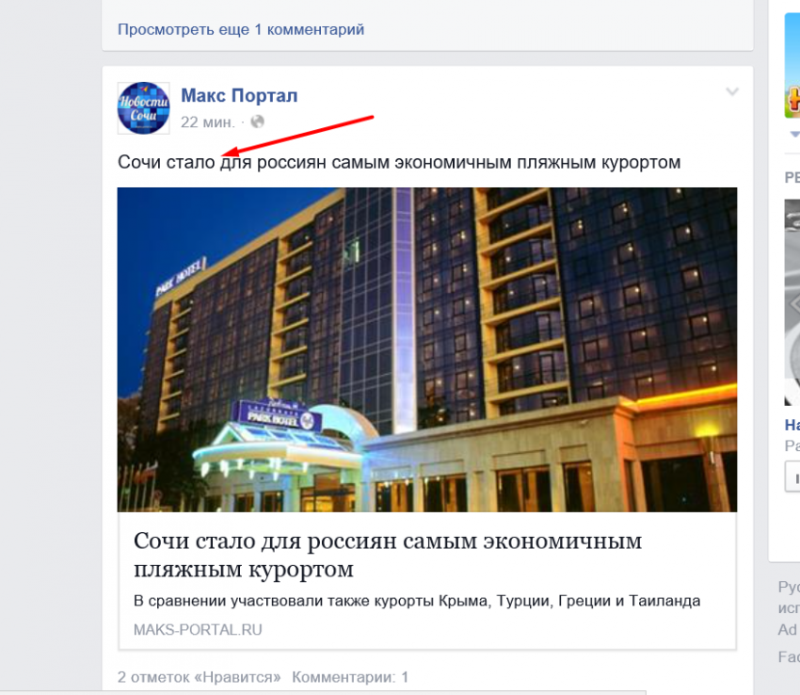
Task: Click the public globe privacy icon
Action: coord(258,121)
